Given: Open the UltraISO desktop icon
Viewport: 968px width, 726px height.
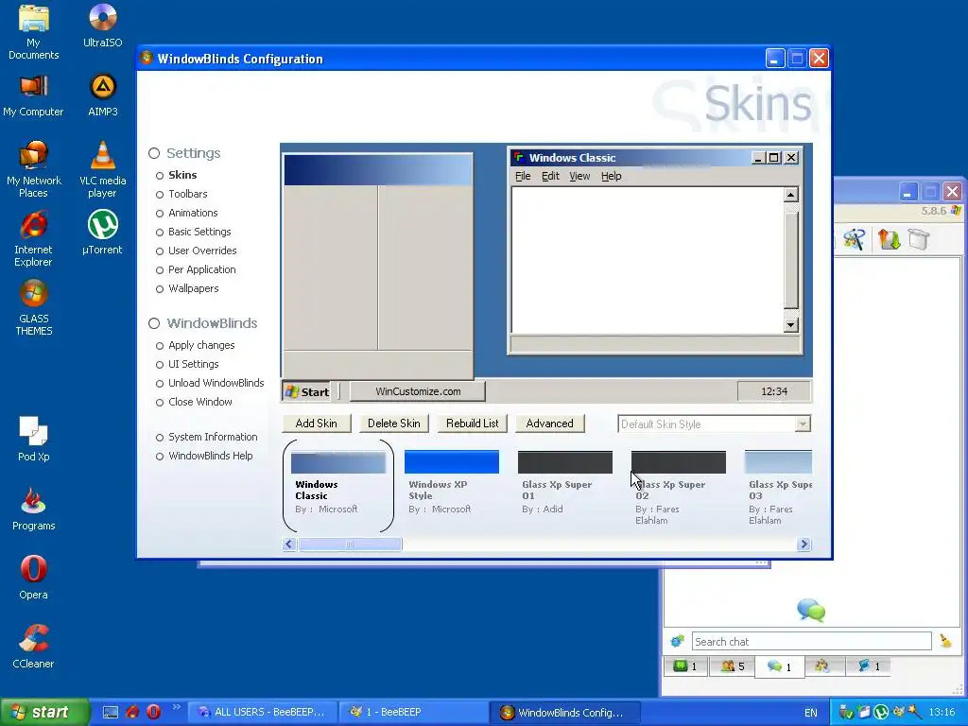Looking at the screenshot, I should pos(102,26).
